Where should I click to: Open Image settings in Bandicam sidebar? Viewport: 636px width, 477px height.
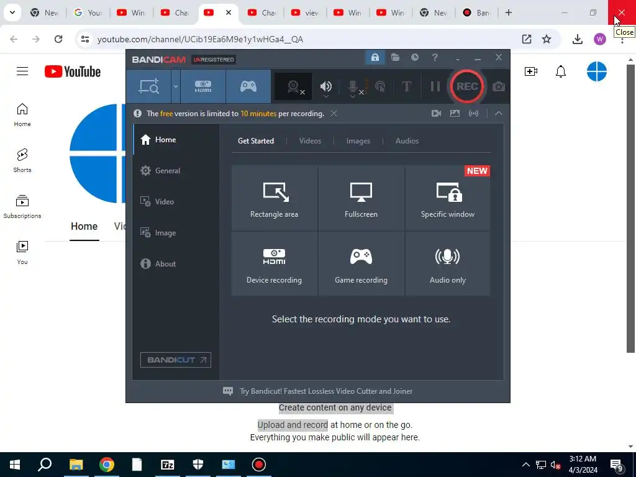(176, 233)
